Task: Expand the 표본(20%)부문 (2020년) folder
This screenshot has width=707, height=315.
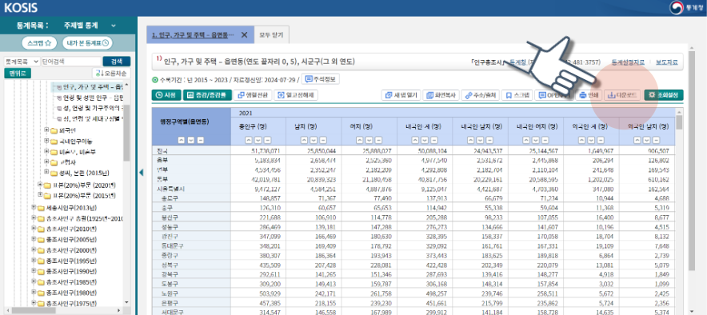Action: [40, 185]
